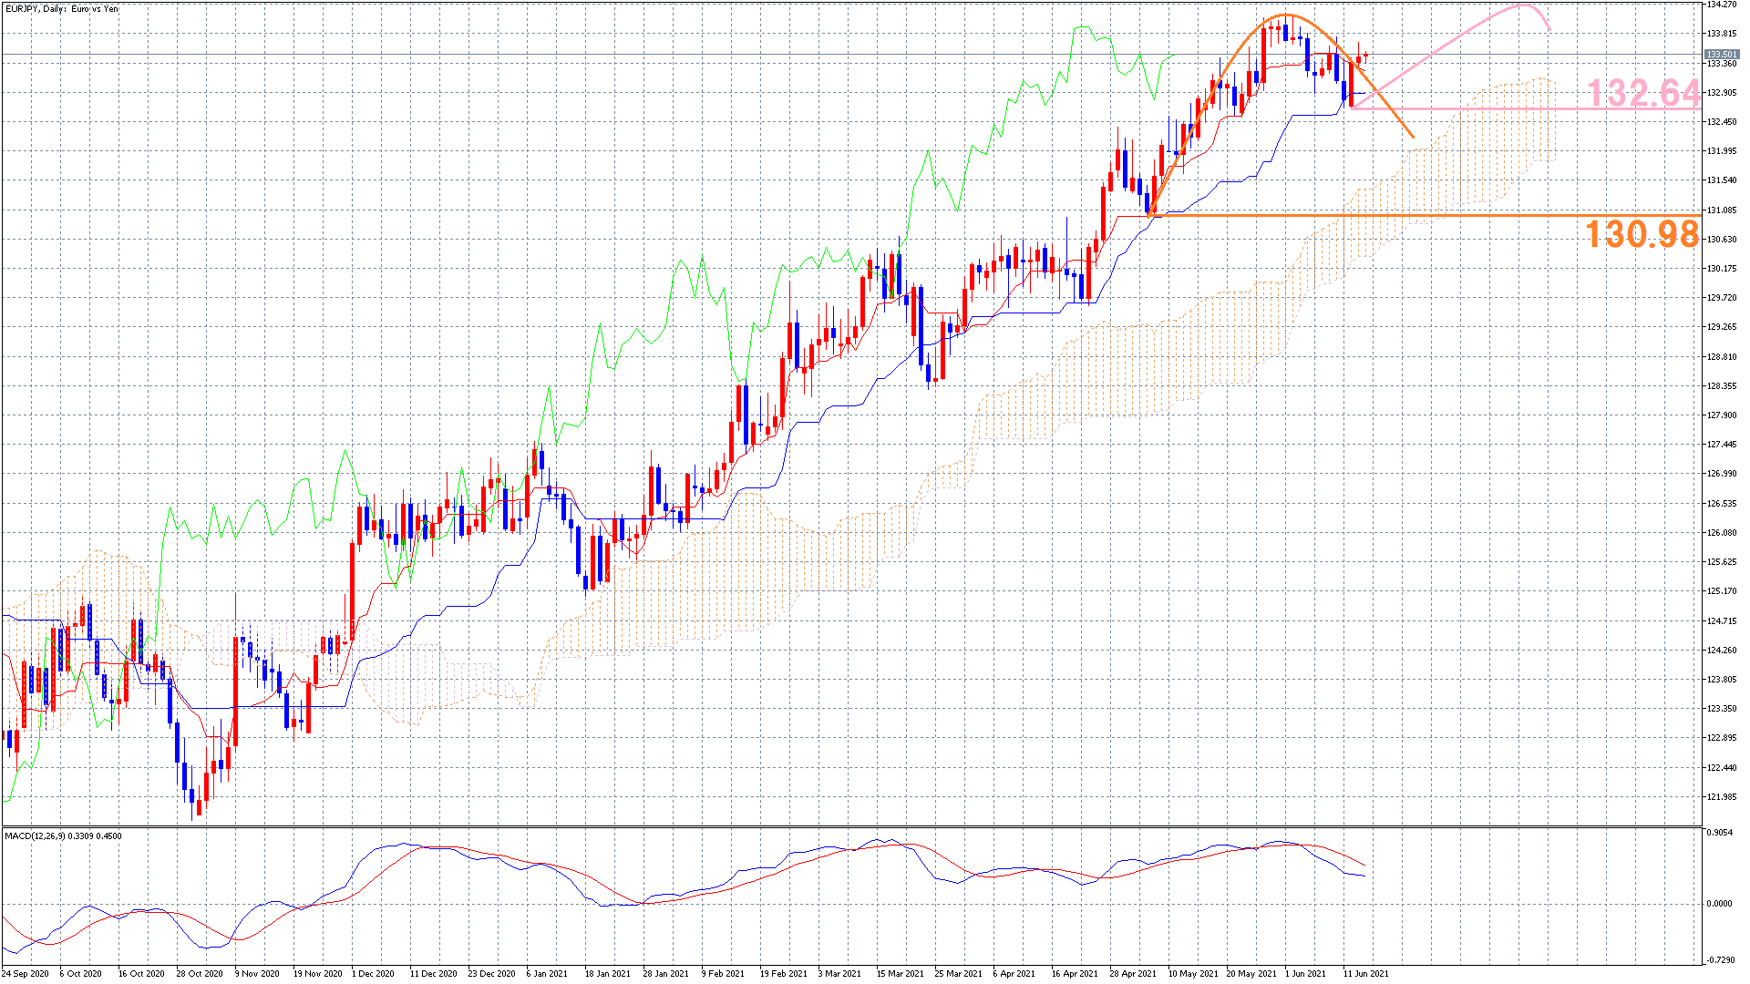
Task: Click the MACD 0.0000 zero level label
Action: pyautogui.click(x=1719, y=904)
